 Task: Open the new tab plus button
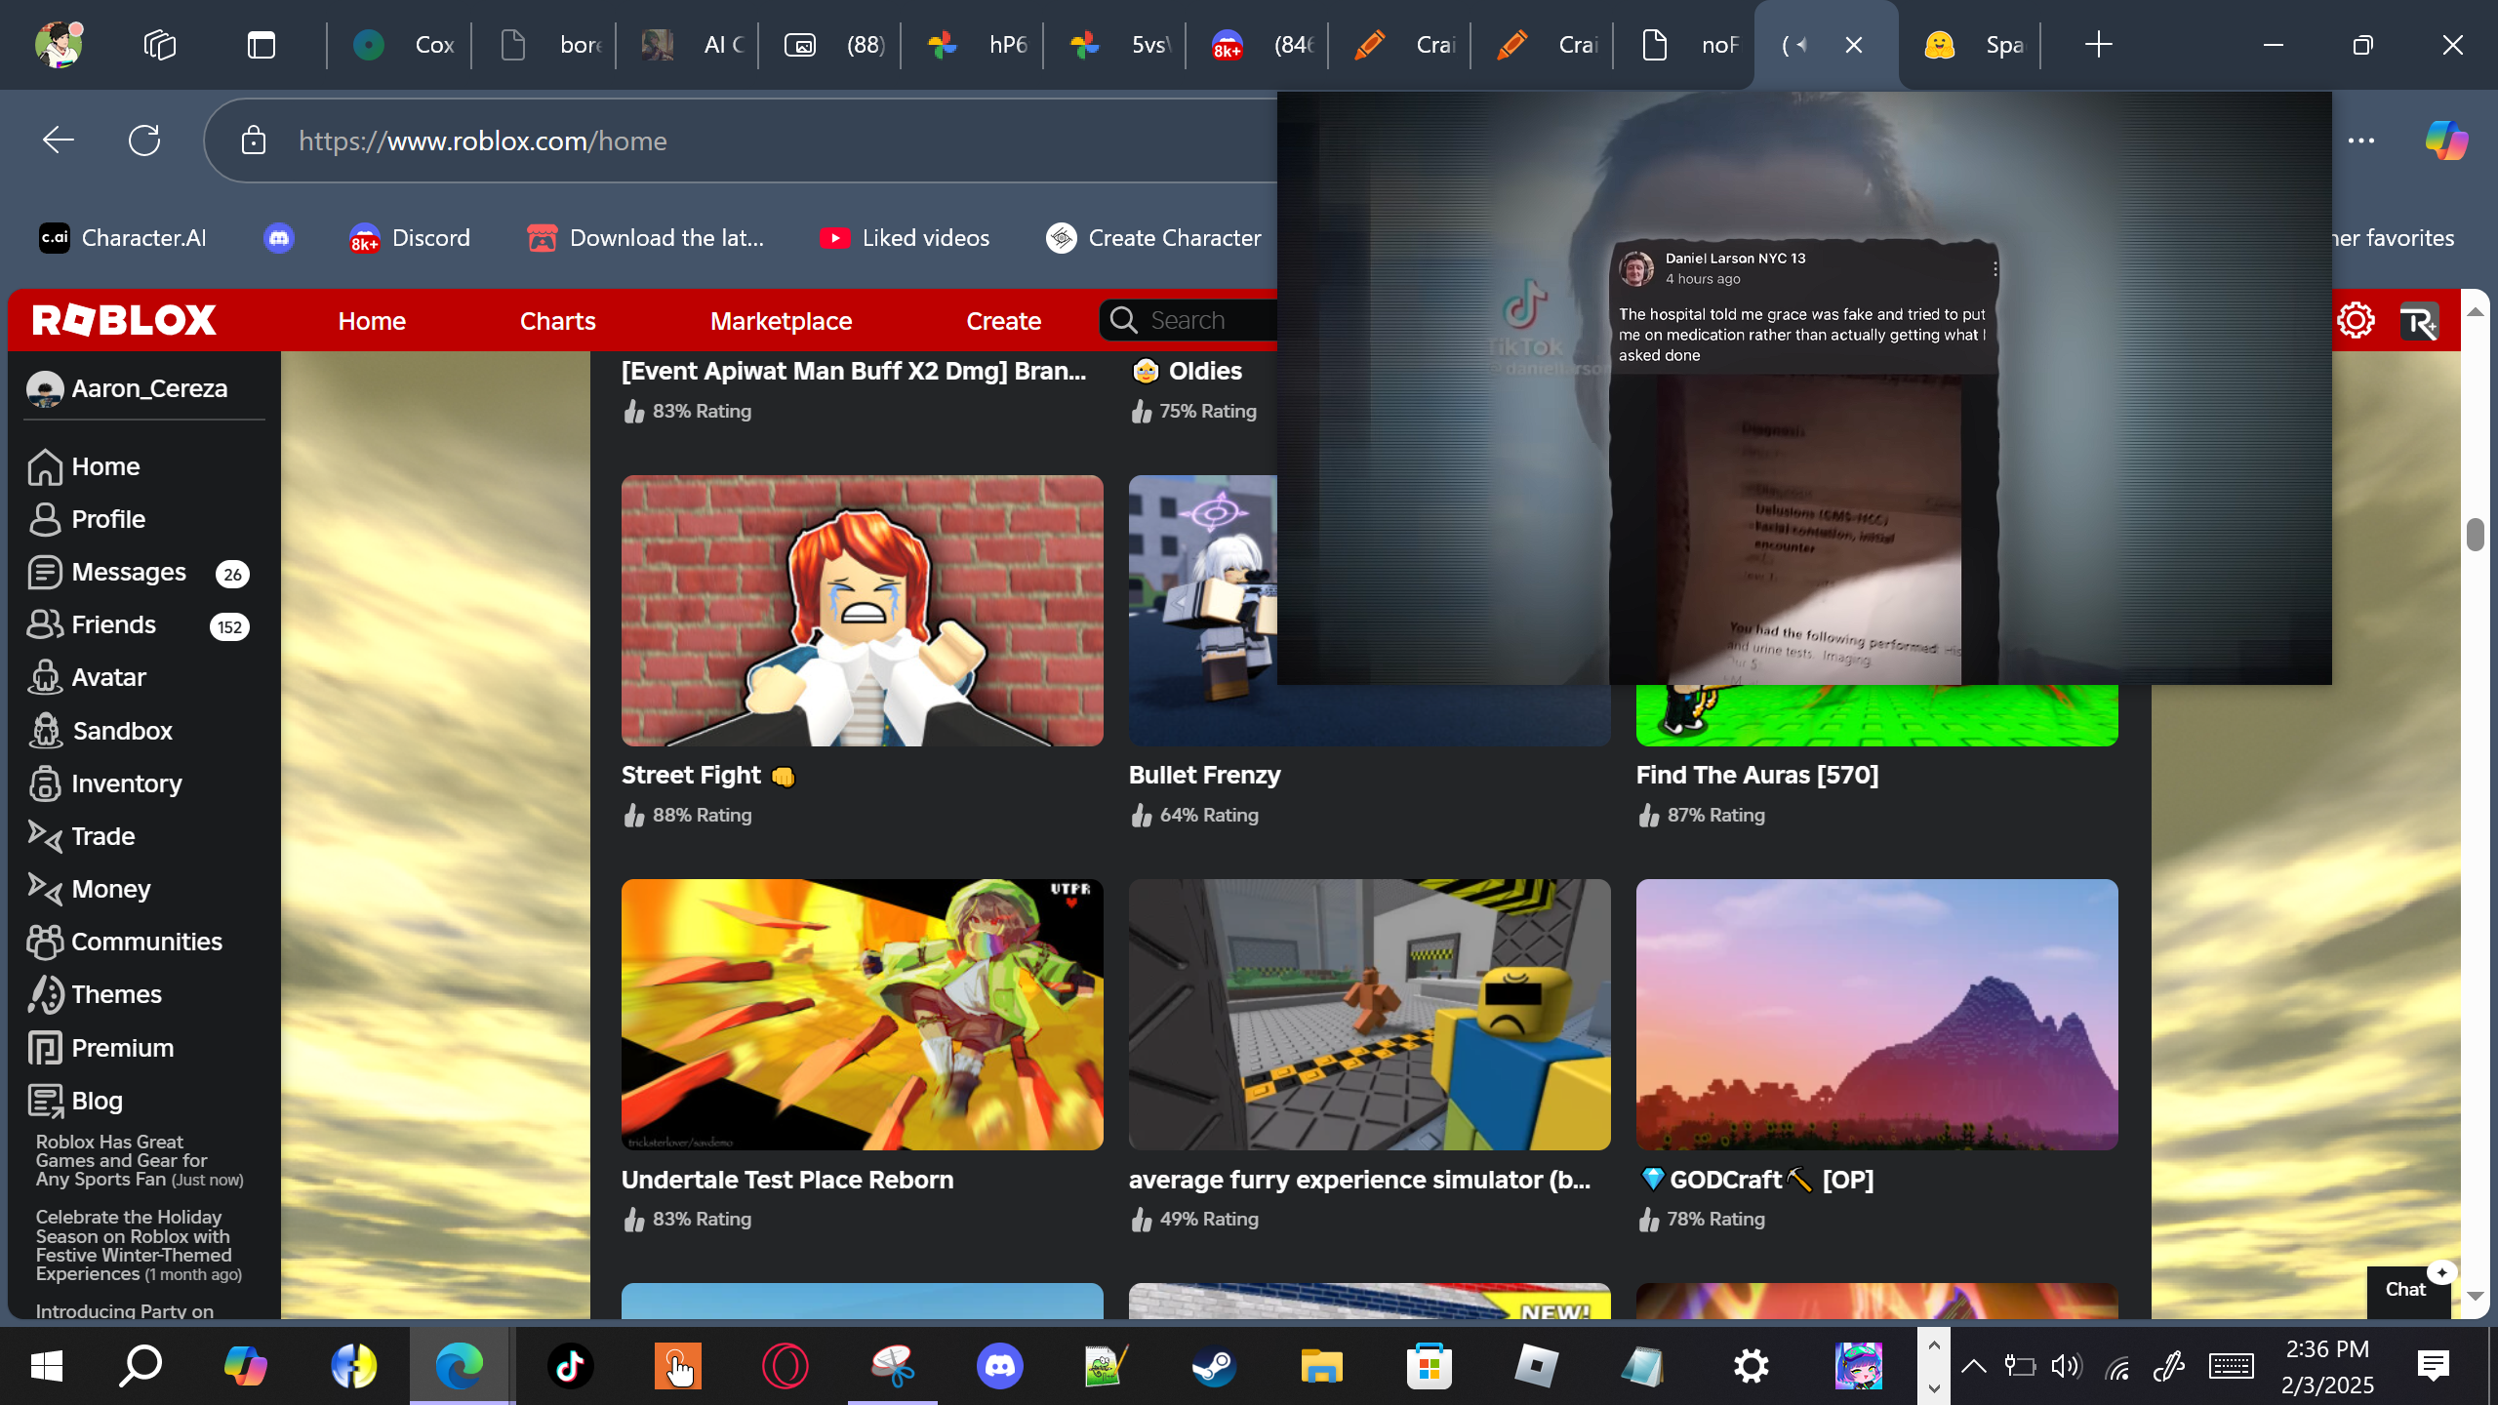[x=2098, y=45]
